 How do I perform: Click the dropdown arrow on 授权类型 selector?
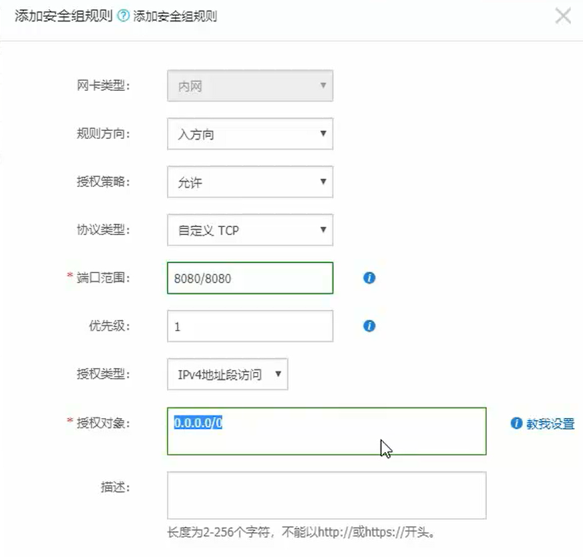coord(276,375)
